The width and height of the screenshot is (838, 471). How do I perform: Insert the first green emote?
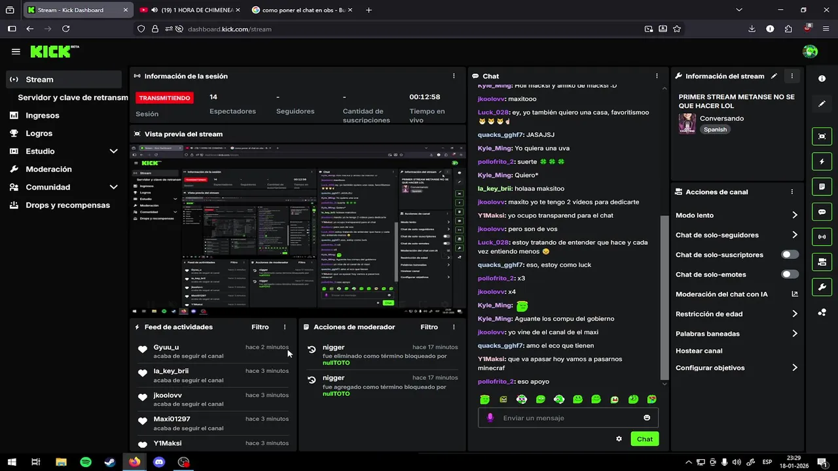[484, 399]
